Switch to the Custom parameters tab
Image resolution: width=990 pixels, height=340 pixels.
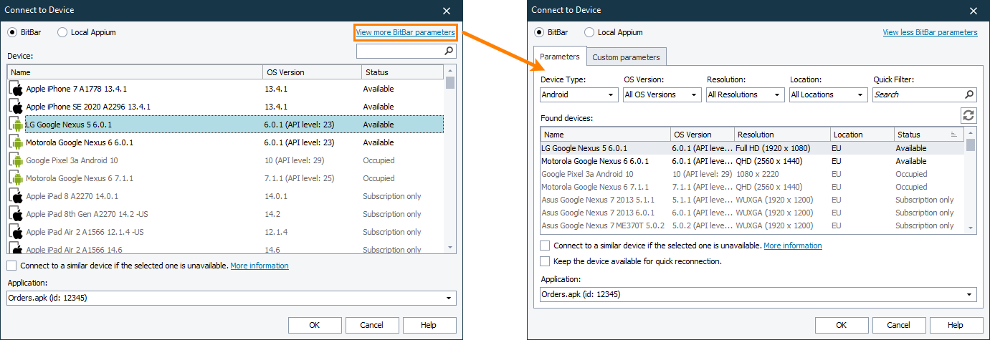[626, 57]
